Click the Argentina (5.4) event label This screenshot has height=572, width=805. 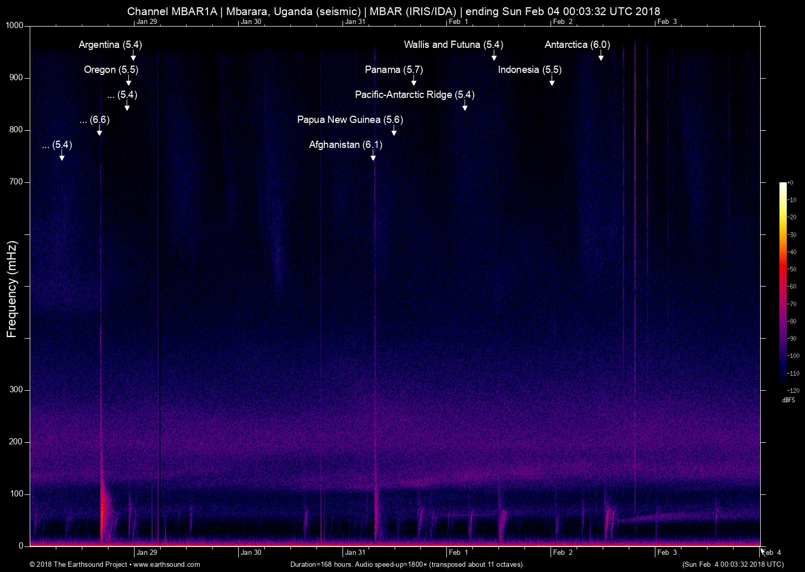pyautogui.click(x=110, y=45)
